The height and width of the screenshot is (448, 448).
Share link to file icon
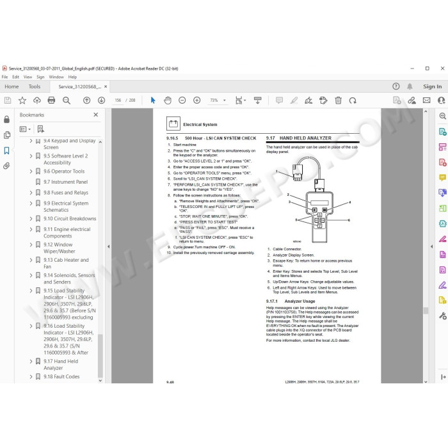pyautogui.click(x=412, y=100)
